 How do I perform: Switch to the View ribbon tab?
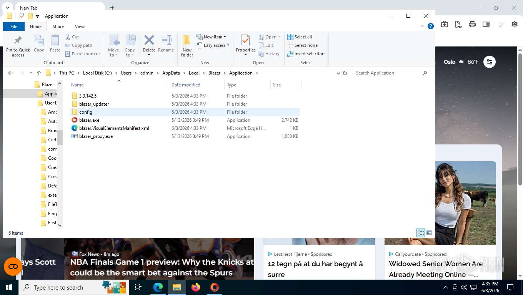(x=80, y=27)
